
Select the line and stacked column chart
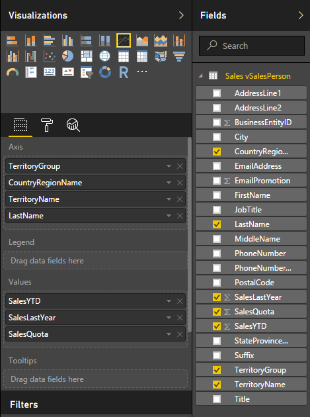click(179, 40)
